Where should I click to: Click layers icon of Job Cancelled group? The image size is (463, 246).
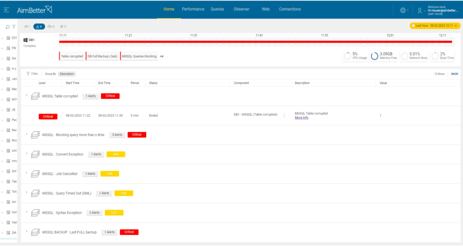[x=35, y=174]
